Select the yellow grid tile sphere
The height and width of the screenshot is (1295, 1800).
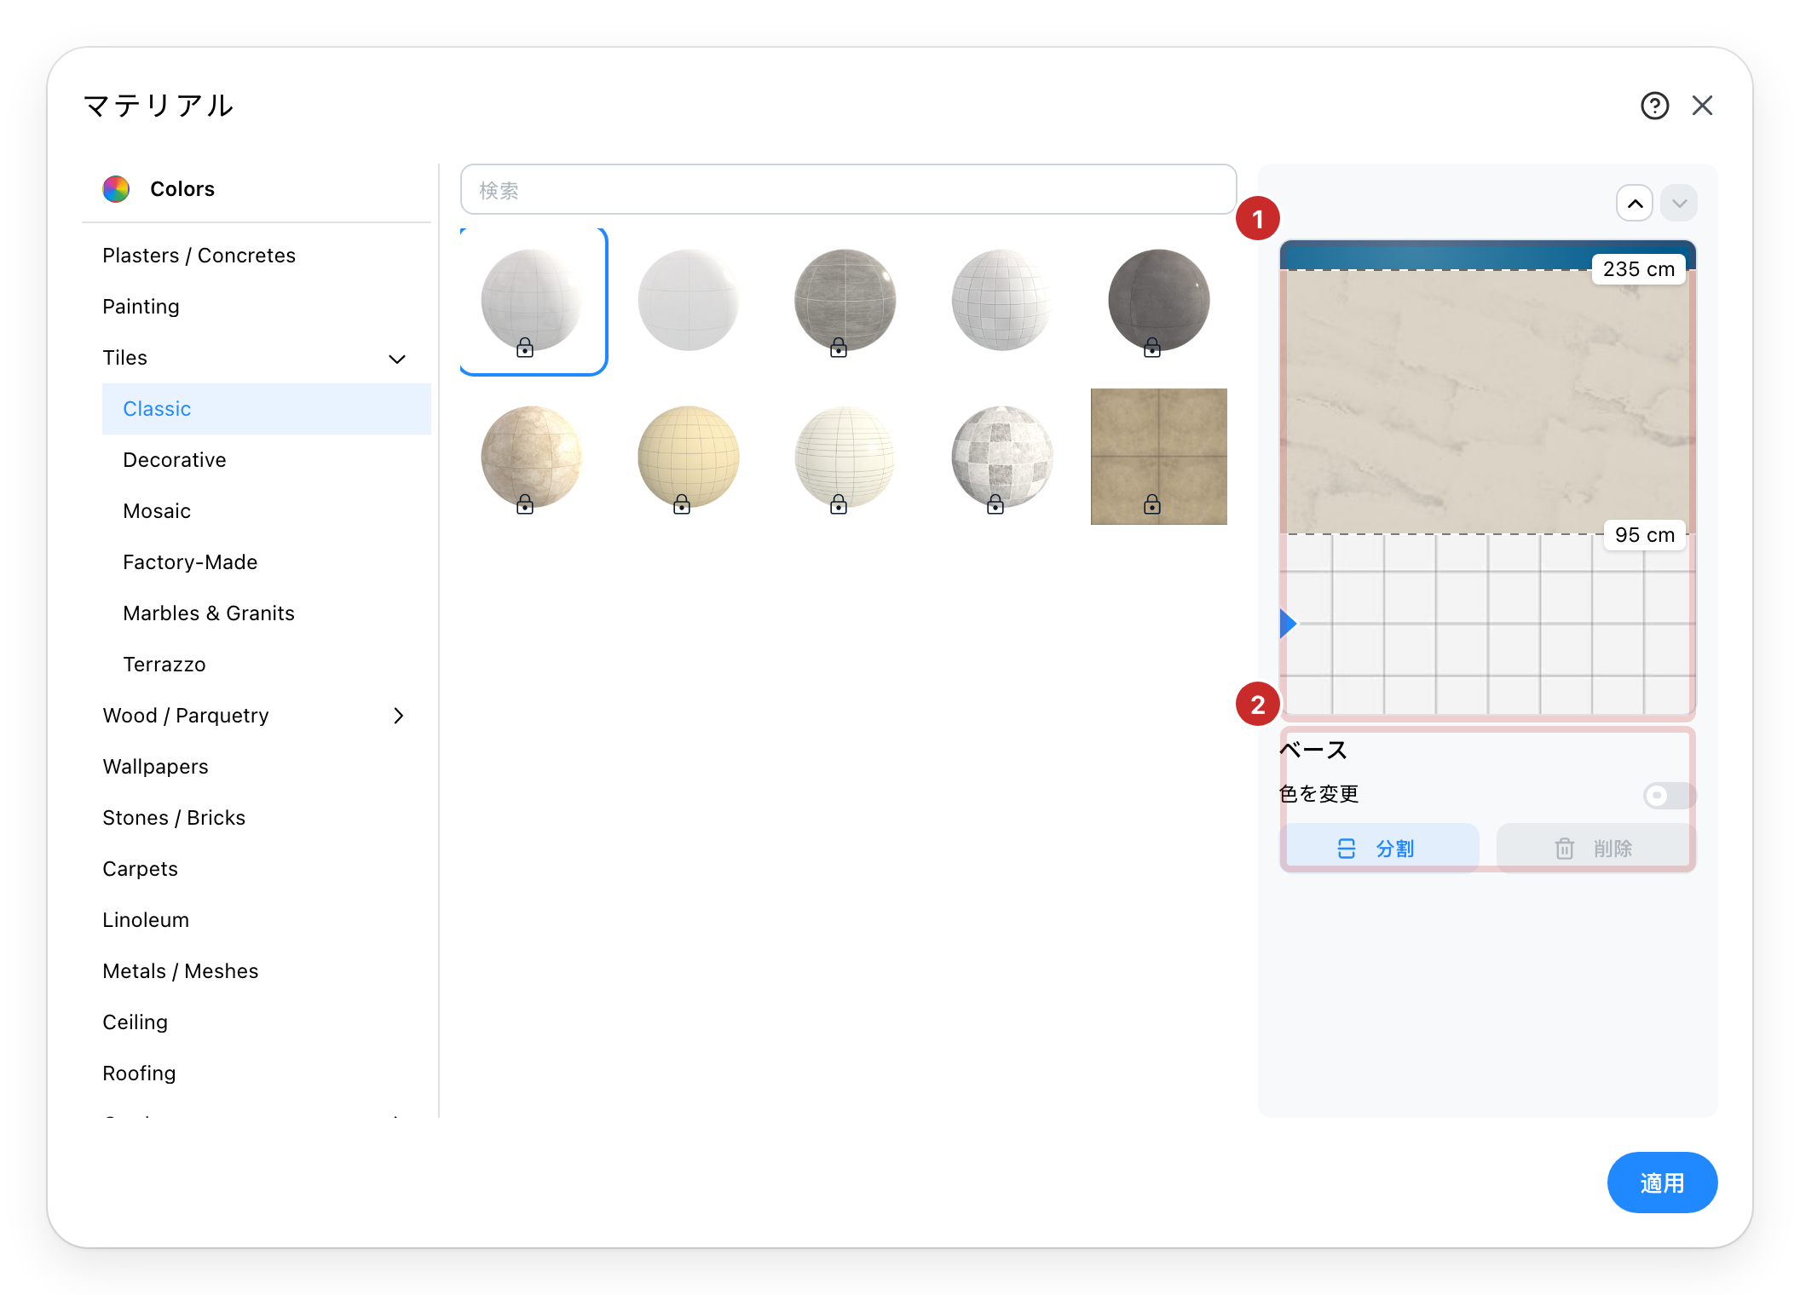[689, 457]
